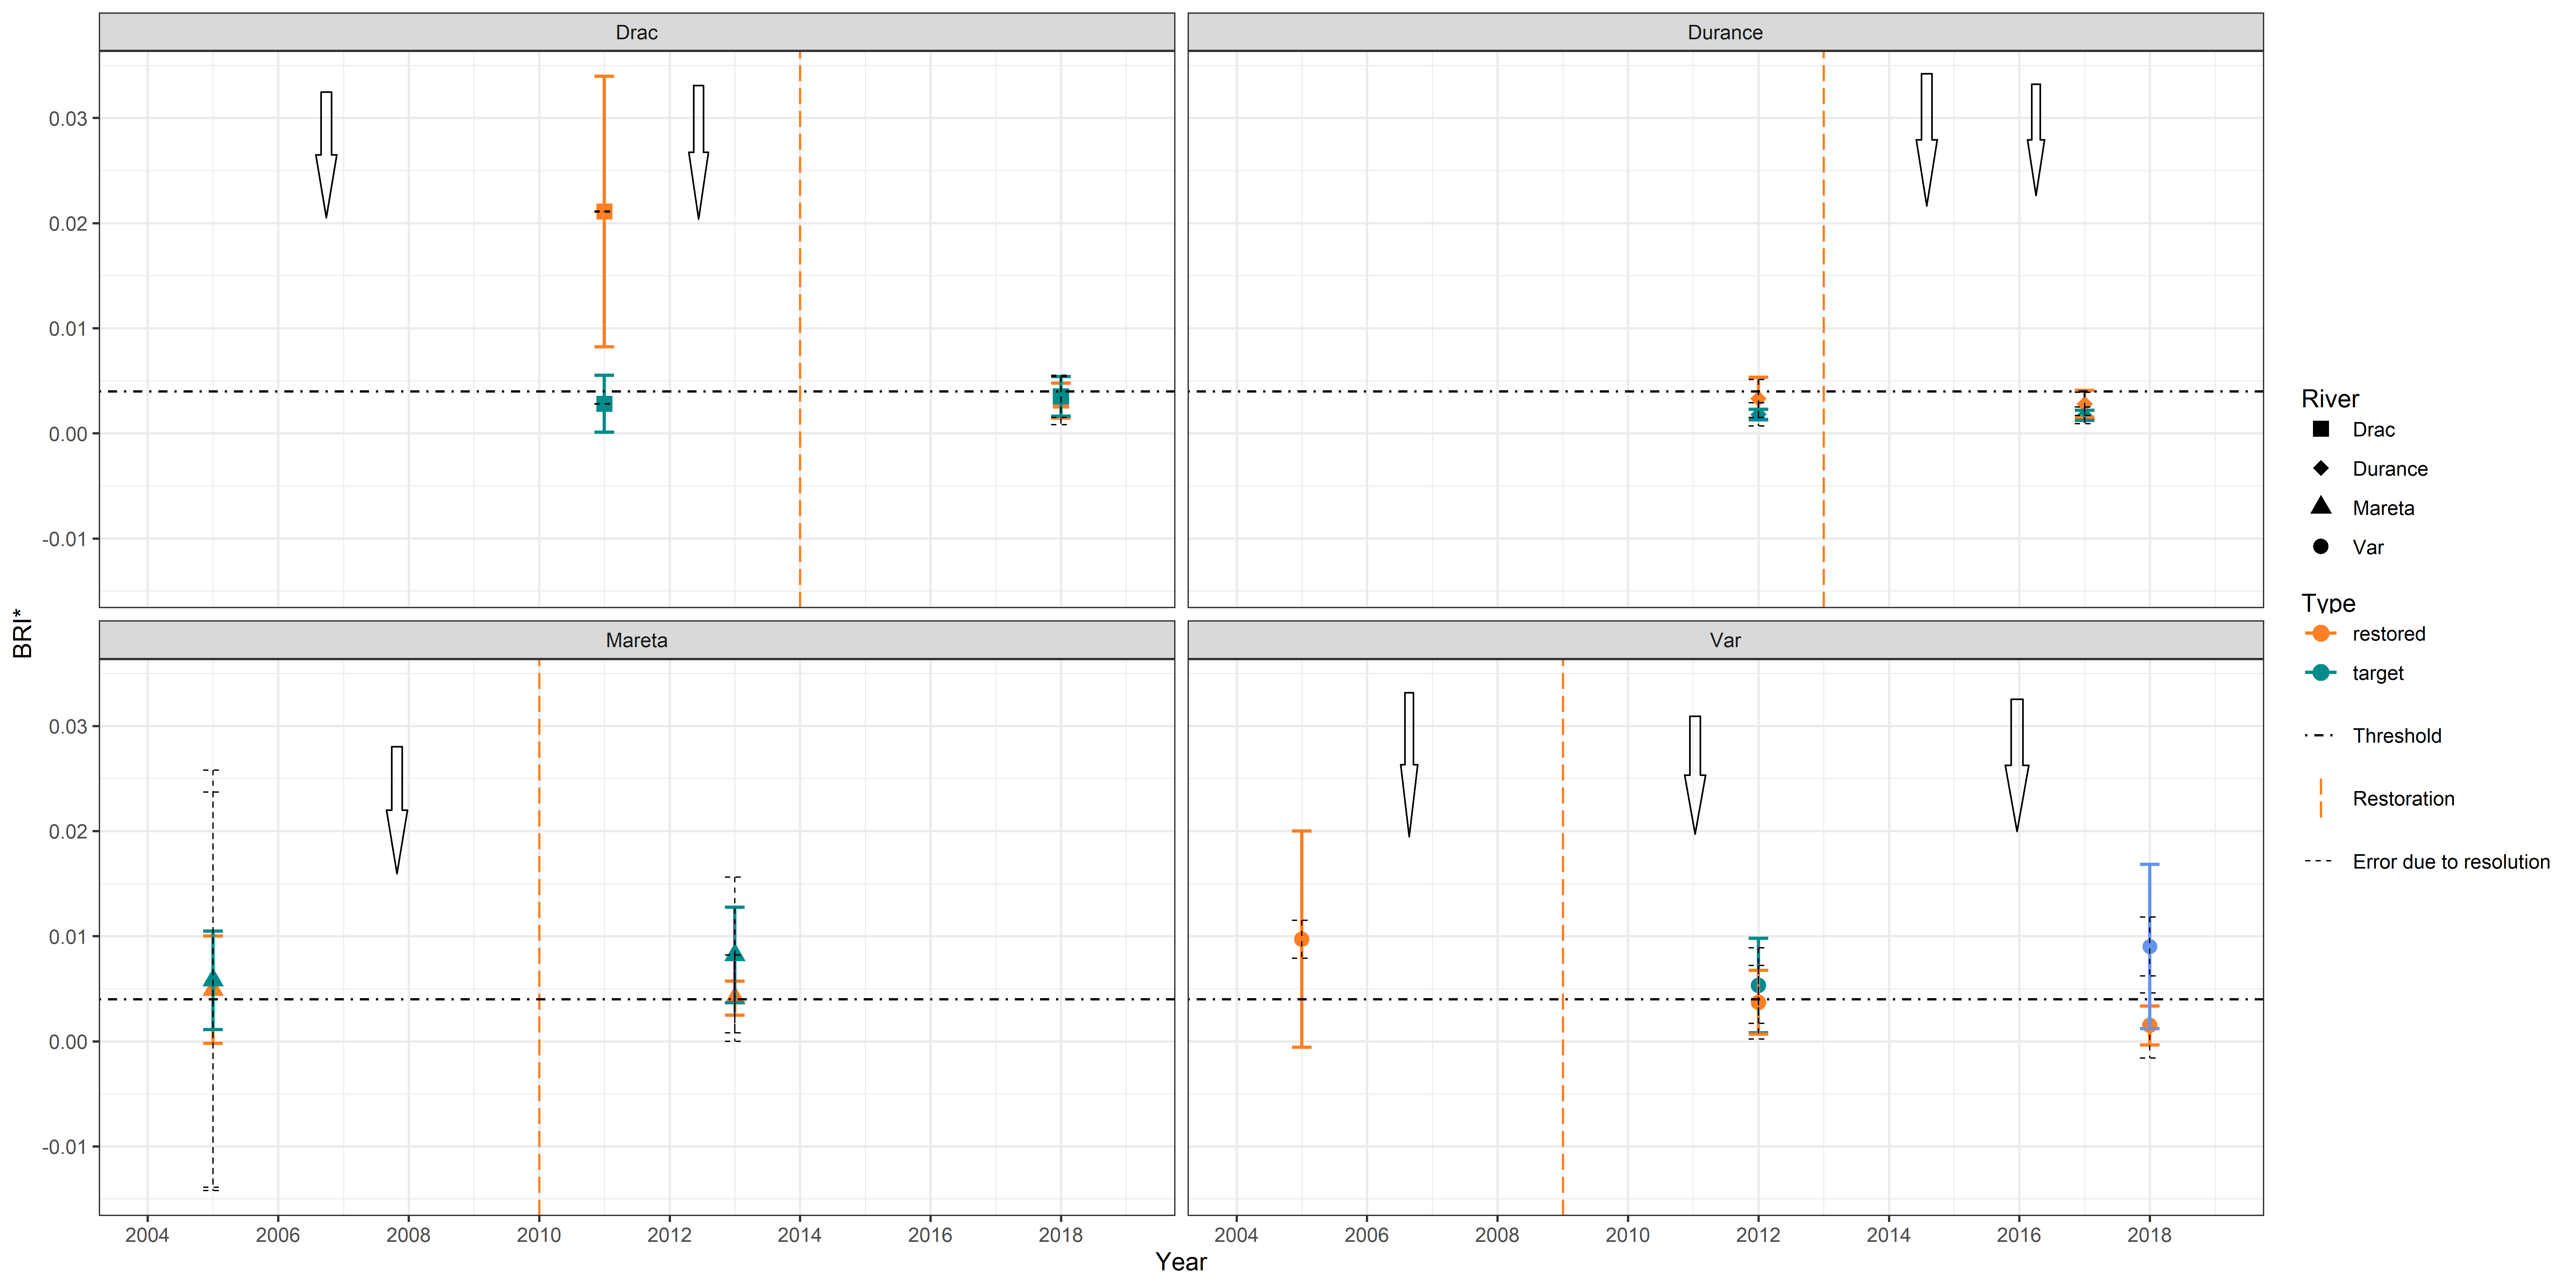The width and height of the screenshot is (2576, 1288).
Task: Click the Durance diamond legend symbol
Action: click(2321, 468)
